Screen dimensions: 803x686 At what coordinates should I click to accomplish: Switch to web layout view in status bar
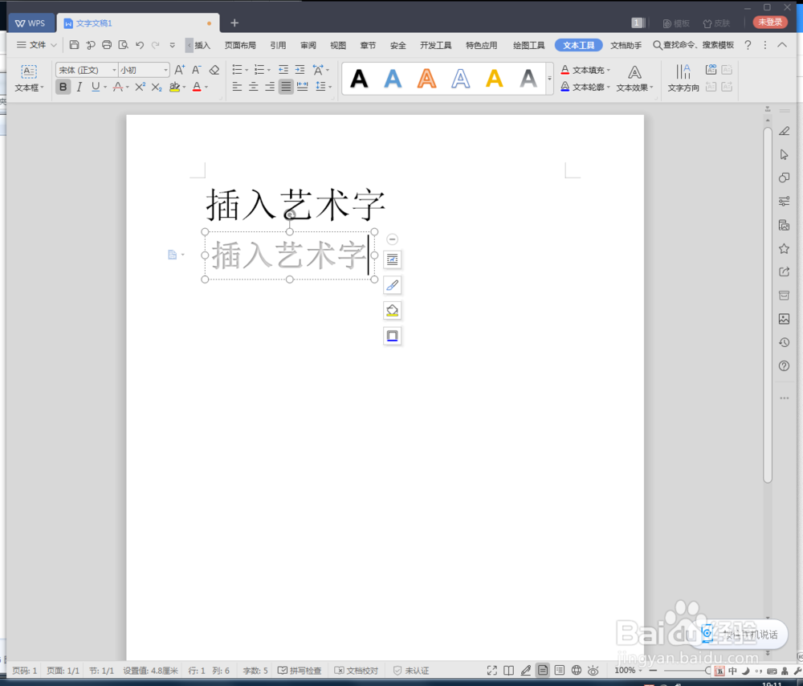pos(576,671)
